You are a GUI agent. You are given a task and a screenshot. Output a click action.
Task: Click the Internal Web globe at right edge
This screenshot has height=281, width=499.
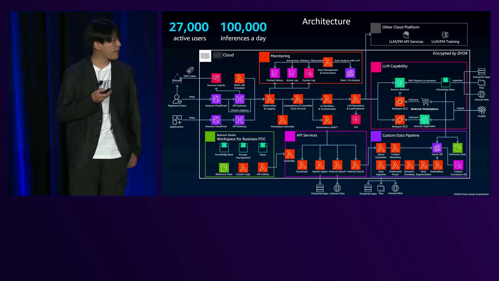pos(482,94)
